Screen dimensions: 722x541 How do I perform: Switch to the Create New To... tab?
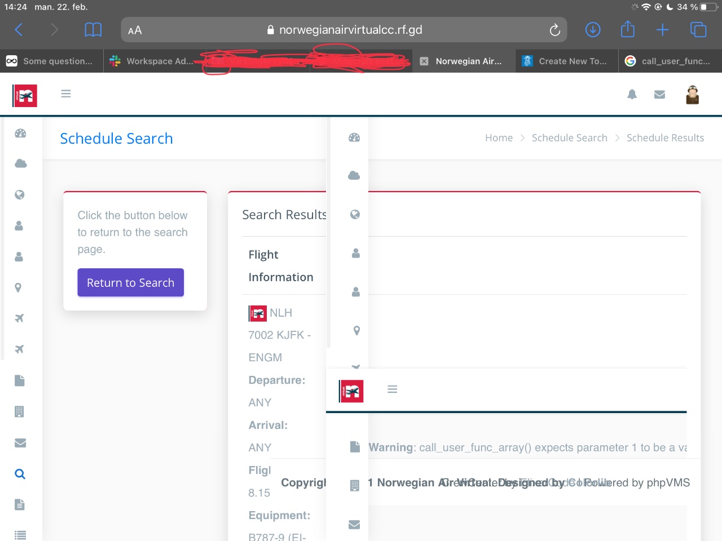click(567, 61)
